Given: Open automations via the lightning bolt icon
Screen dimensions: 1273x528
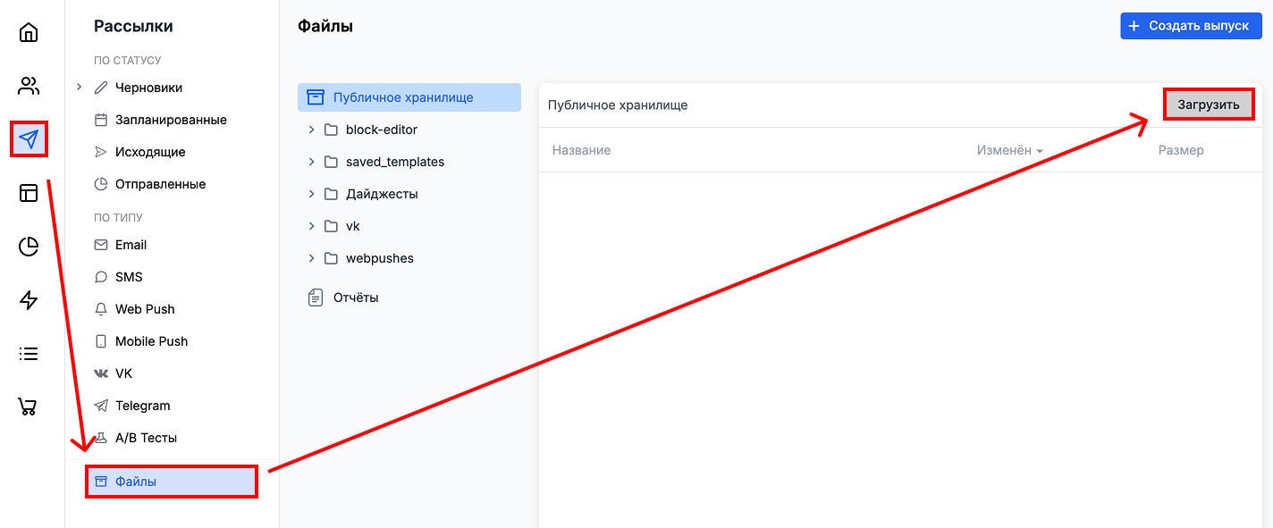Looking at the screenshot, I should [28, 299].
